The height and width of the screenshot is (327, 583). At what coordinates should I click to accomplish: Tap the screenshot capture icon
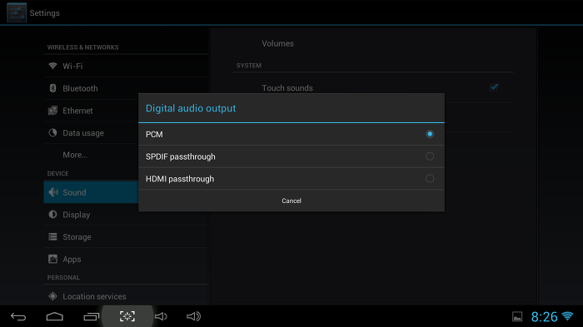[127, 316]
